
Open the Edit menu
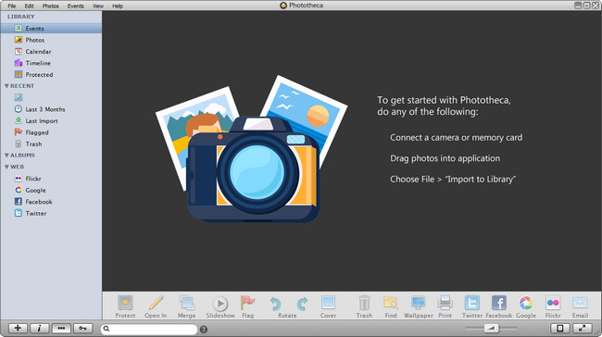30,6
